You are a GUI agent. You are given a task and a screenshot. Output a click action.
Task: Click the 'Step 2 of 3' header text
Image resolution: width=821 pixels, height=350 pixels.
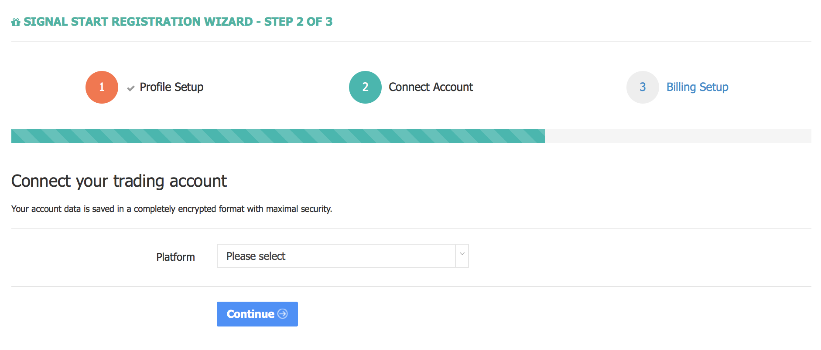(x=298, y=22)
